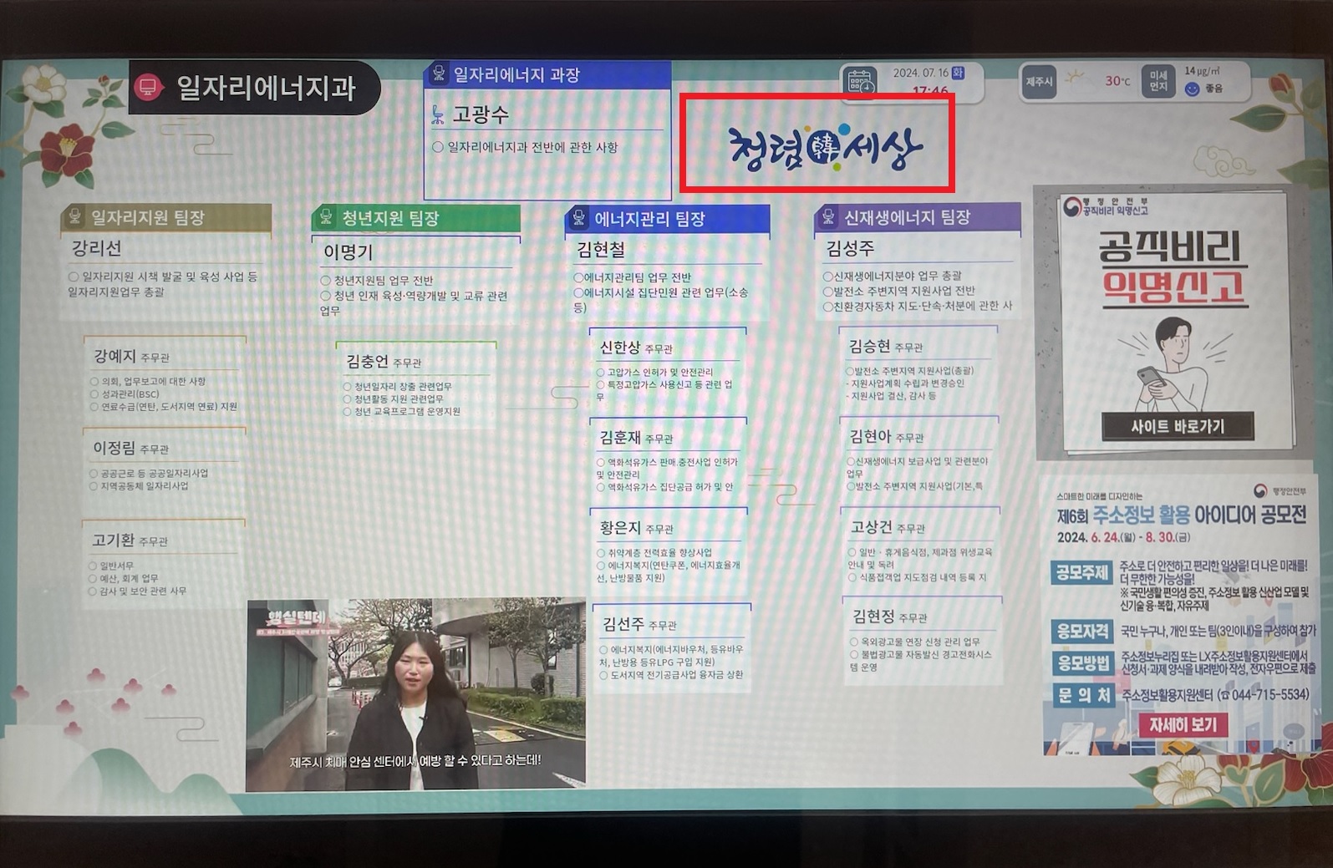Select section chief 고광수
This screenshot has width=1333, height=868.
click(481, 114)
